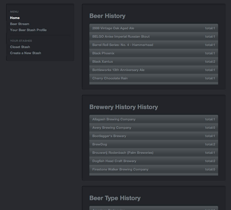Click the Beer Type History heading
This screenshot has height=210, width=231.
(115, 198)
